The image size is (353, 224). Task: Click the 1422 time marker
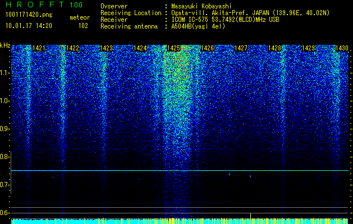[x=73, y=48]
